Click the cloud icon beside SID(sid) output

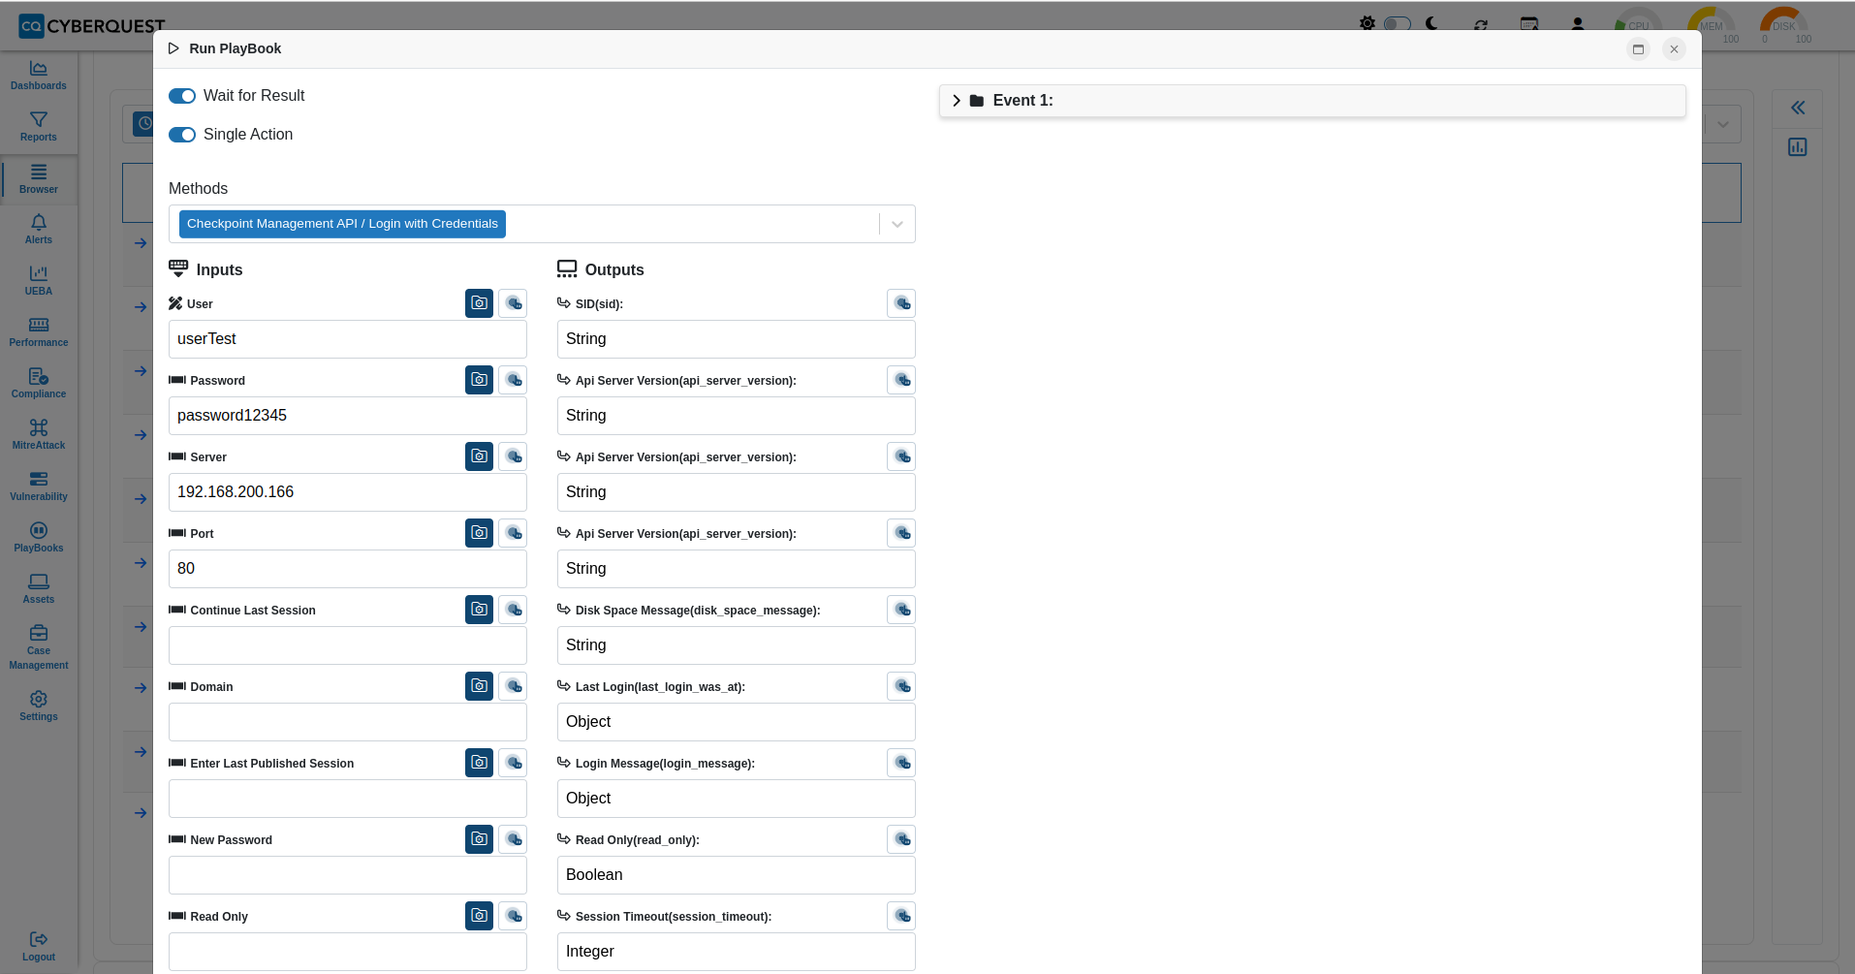pyautogui.click(x=901, y=303)
